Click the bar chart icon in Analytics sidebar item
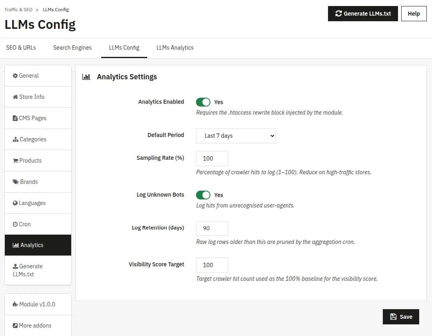 [16, 245]
